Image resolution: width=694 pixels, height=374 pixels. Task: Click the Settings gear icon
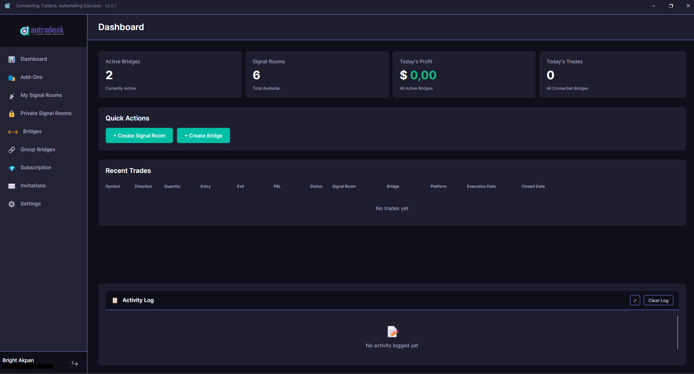point(12,204)
